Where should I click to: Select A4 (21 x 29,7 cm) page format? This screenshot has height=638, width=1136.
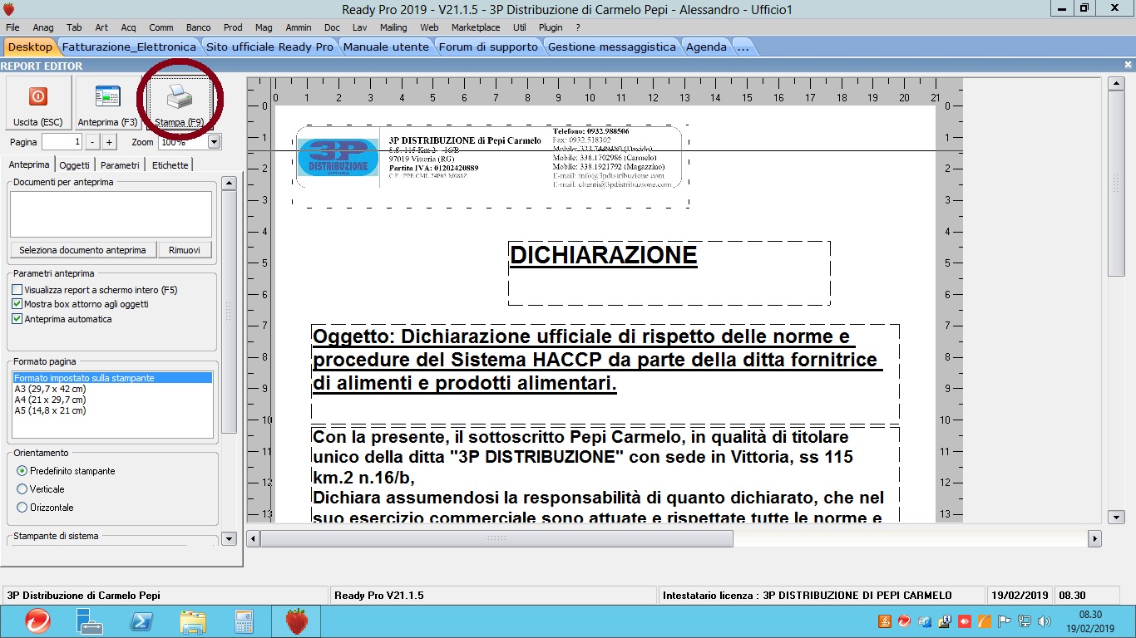click(x=112, y=400)
